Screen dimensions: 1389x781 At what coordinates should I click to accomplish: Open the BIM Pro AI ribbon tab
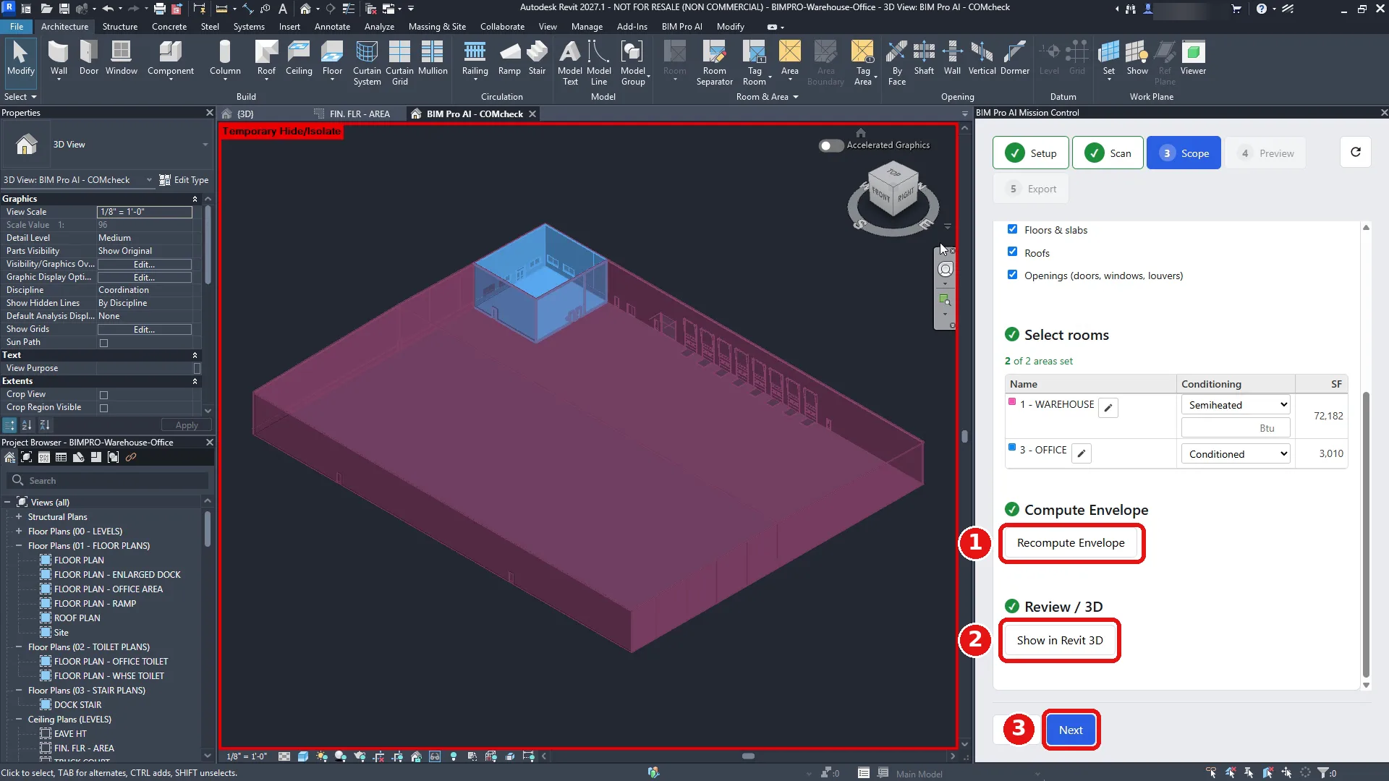click(681, 27)
